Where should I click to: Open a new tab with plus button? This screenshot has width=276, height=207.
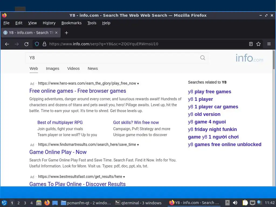(x=66, y=33)
